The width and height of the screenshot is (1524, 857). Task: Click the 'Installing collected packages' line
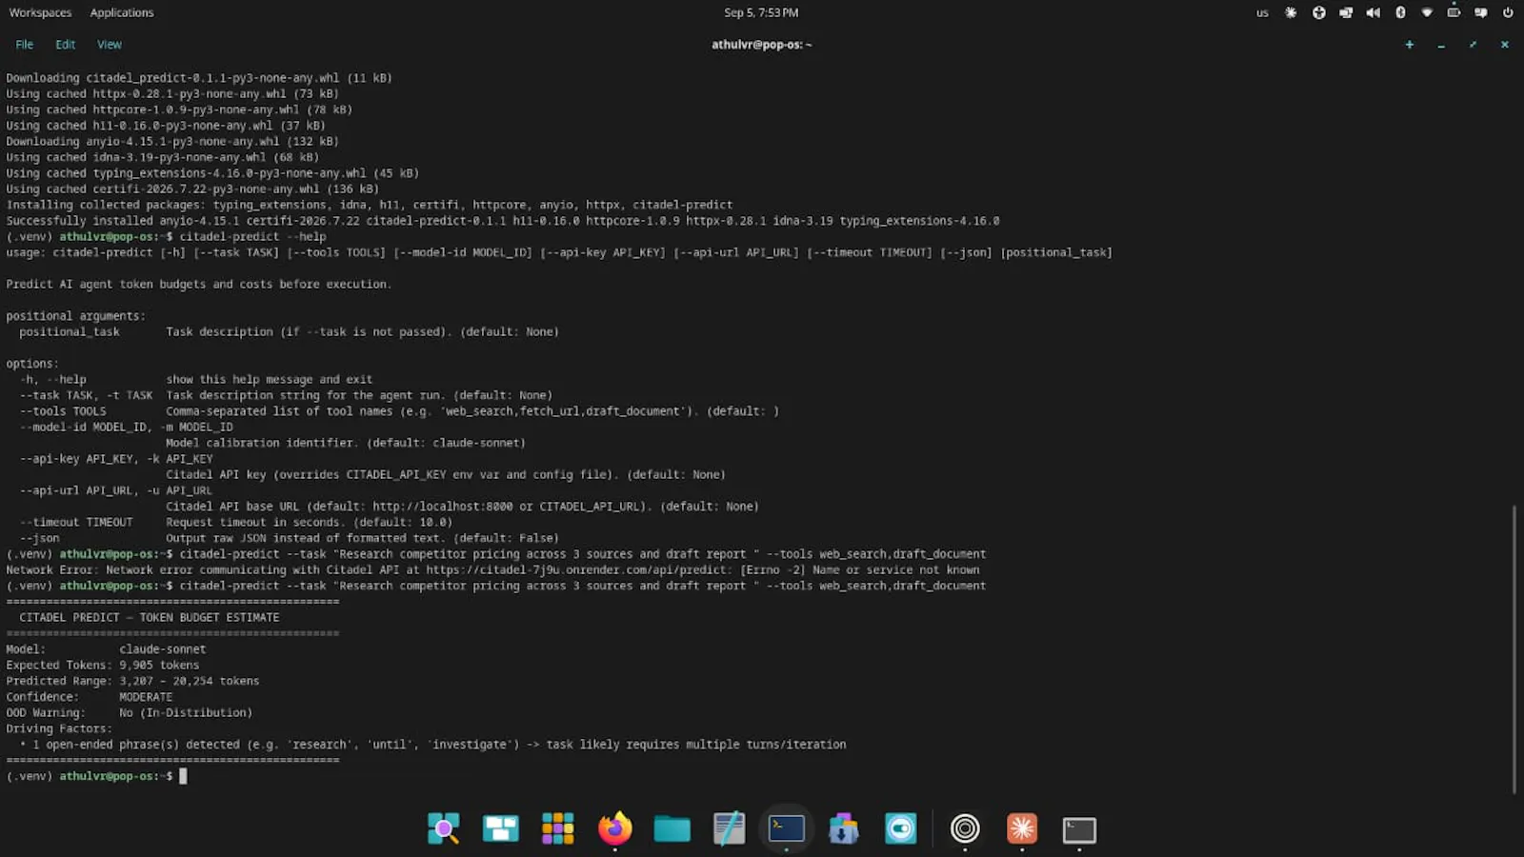pos(370,206)
